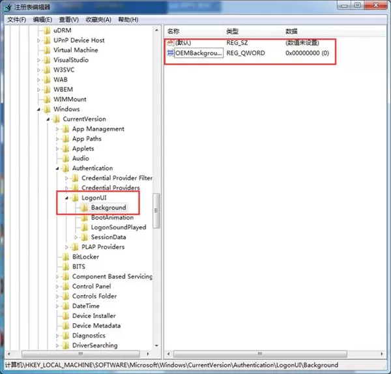
Task: Click the tree pane's down scroll arrow
Action: [x=157, y=345]
